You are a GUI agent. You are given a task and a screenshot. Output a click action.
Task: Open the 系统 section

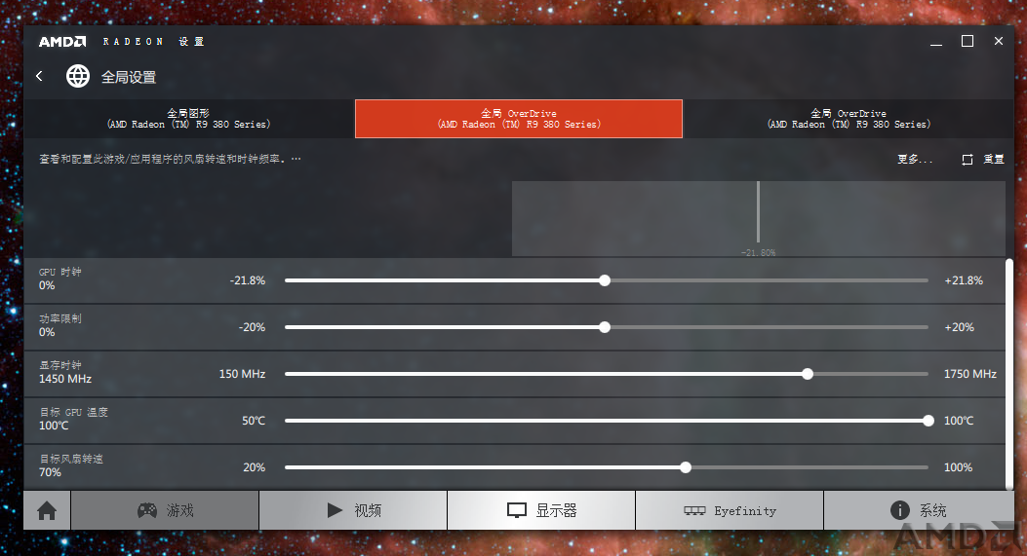point(919,511)
